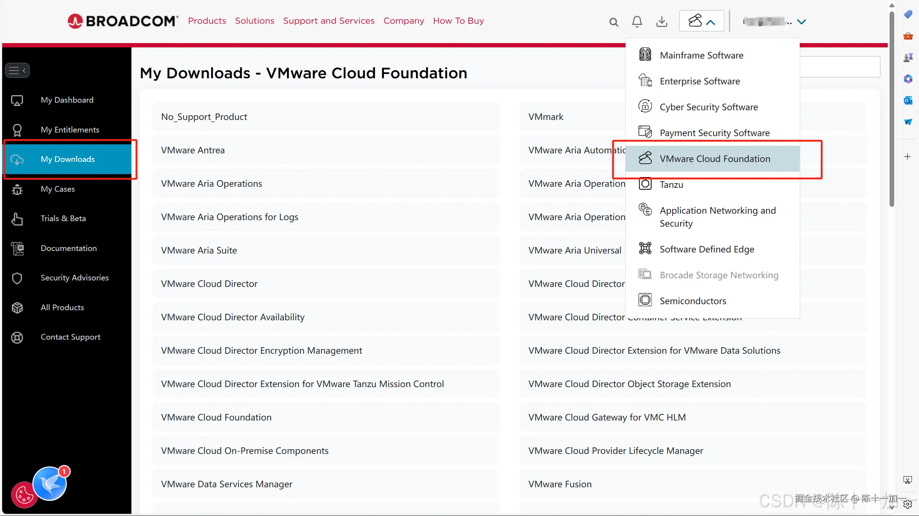
Task: Select Tanzu from the division menu
Action: tap(671, 185)
